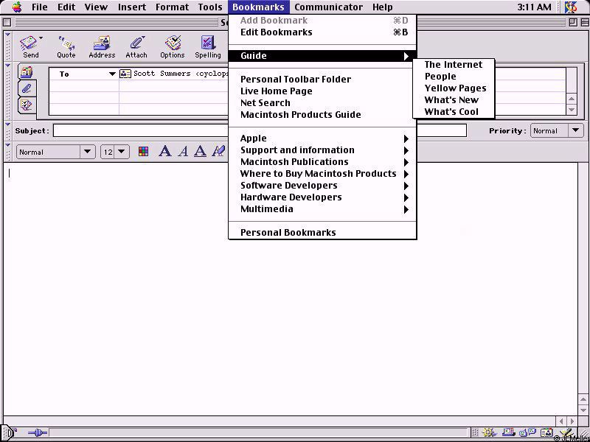This screenshot has width=590, height=442.
Task: Choose Net Search bookmark
Action: 322,102
